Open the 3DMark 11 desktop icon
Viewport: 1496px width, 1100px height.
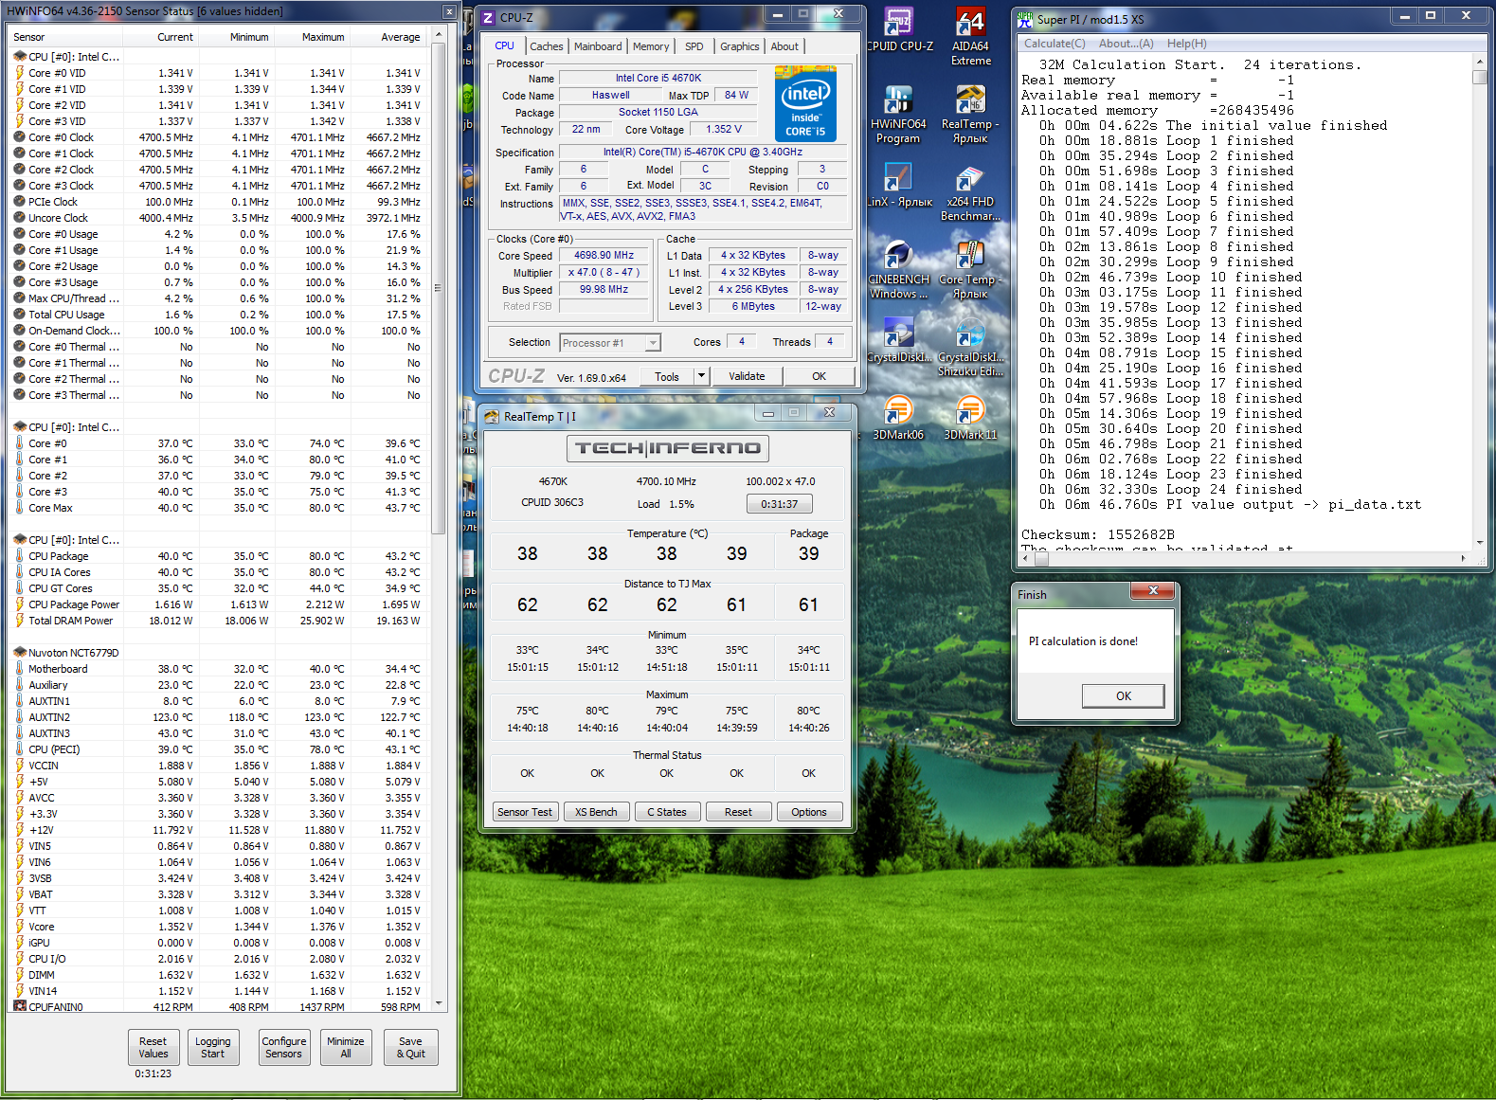tap(970, 418)
